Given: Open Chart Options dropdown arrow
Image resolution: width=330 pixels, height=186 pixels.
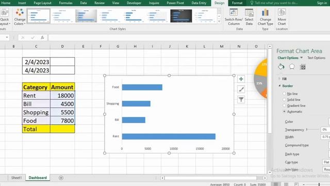Looking at the screenshot, I should pos(301,57).
